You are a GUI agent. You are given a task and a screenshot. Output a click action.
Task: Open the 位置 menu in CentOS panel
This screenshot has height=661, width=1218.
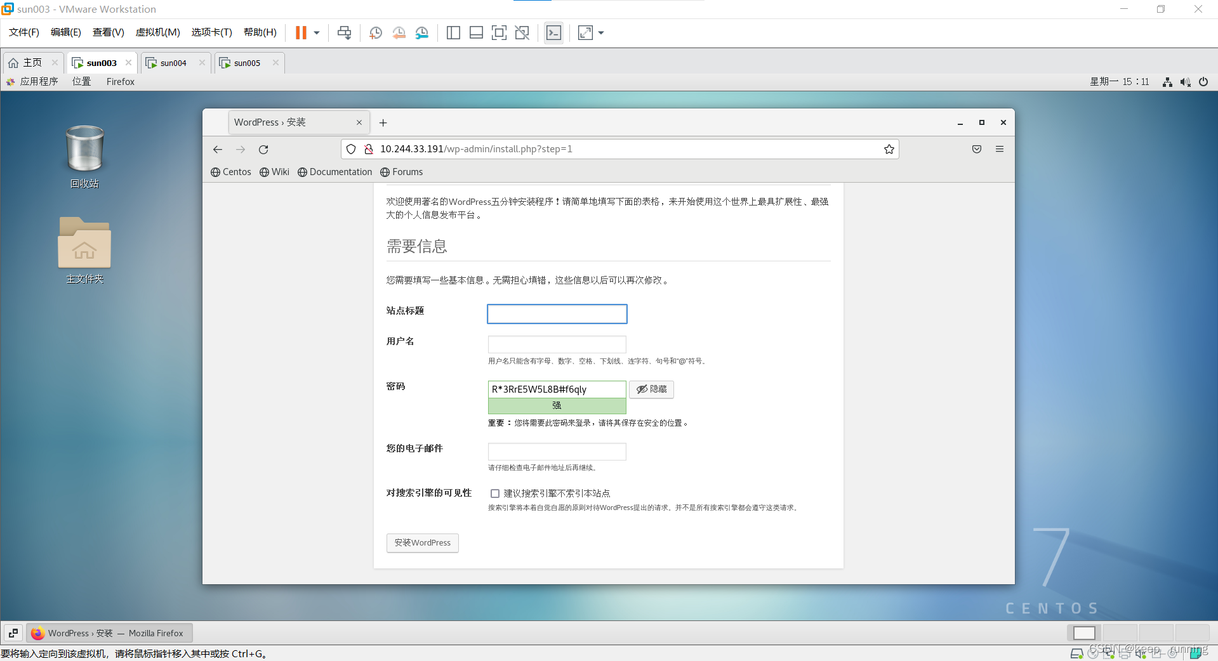pyautogui.click(x=82, y=81)
